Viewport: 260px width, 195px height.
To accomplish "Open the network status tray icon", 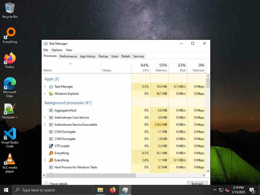I will click(221, 190).
